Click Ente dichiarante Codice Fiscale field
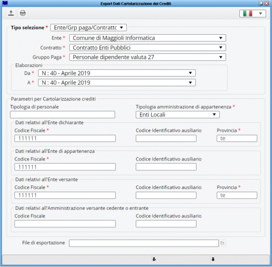This screenshot has height=267, width=272. [65, 138]
